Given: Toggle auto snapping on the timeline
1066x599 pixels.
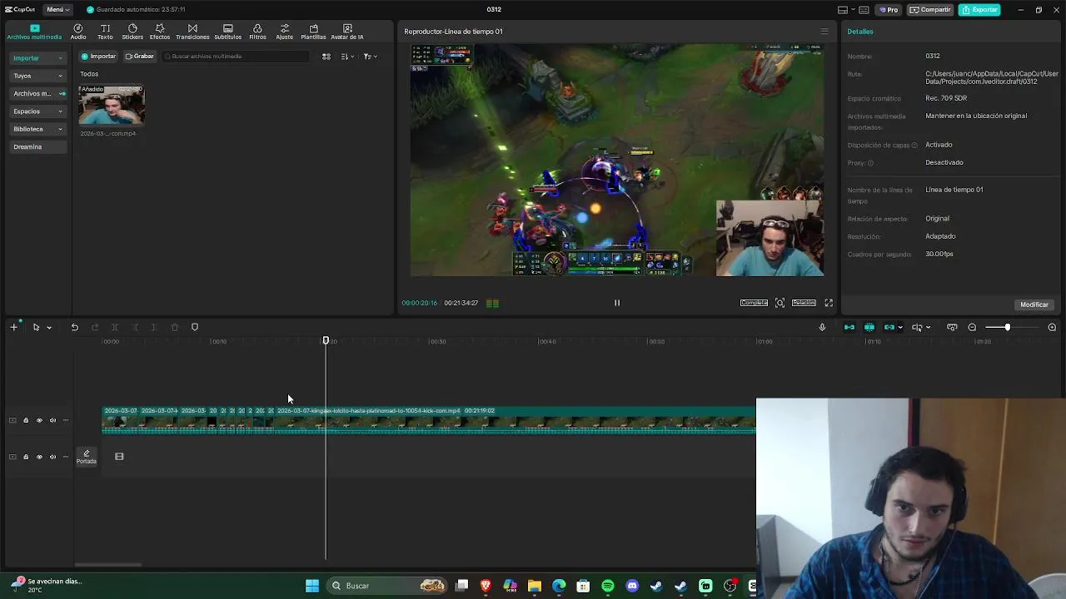Looking at the screenshot, I should click(869, 327).
